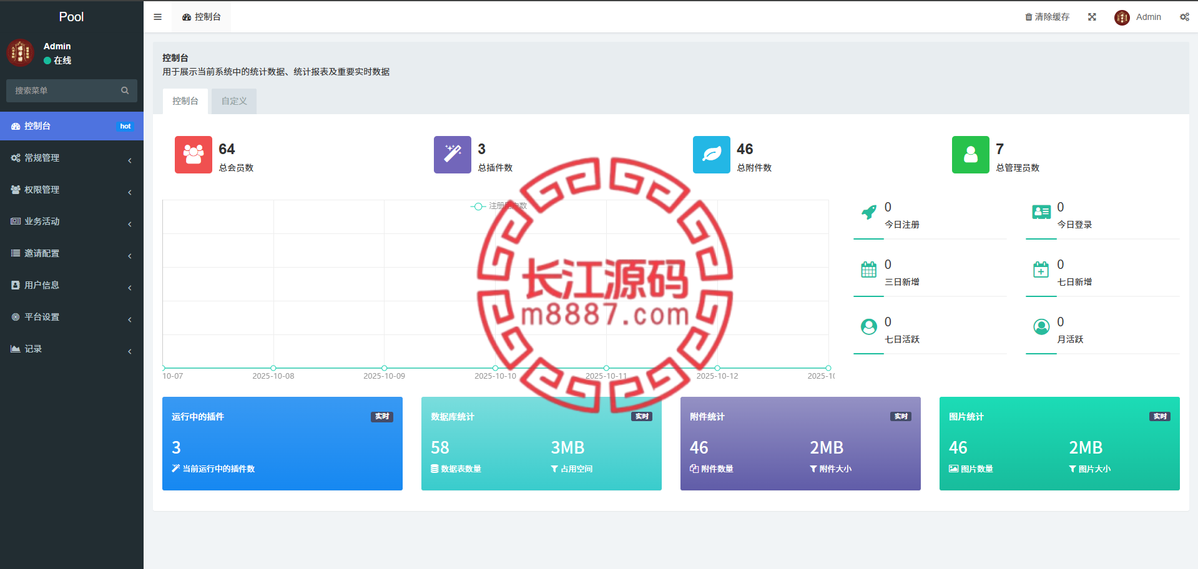The image size is (1198, 569).
Task: Click the list icon next to 邀请配置
Action: 16,253
